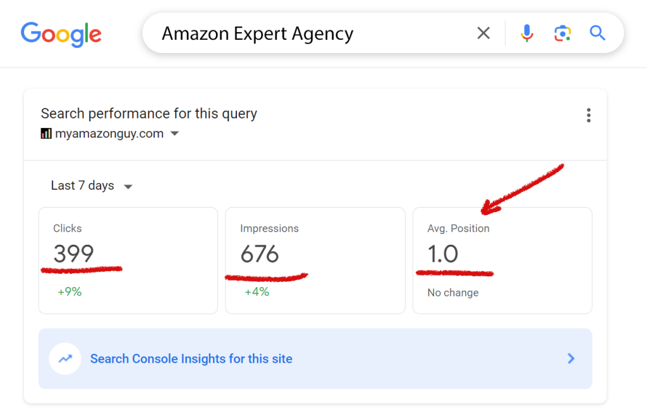Click the blue magnifier search icon
This screenshot has width=647, height=412.
[x=597, y=33]
